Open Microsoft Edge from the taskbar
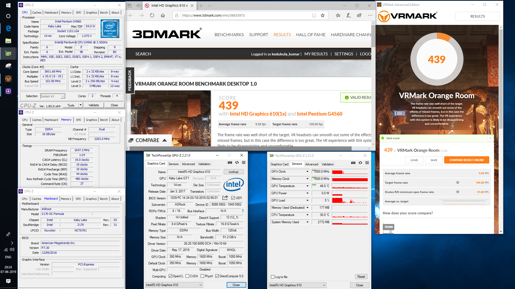Image resolution: width=515 pixels, height=289 pixels. pyautogui.click(x=8, y=28)
